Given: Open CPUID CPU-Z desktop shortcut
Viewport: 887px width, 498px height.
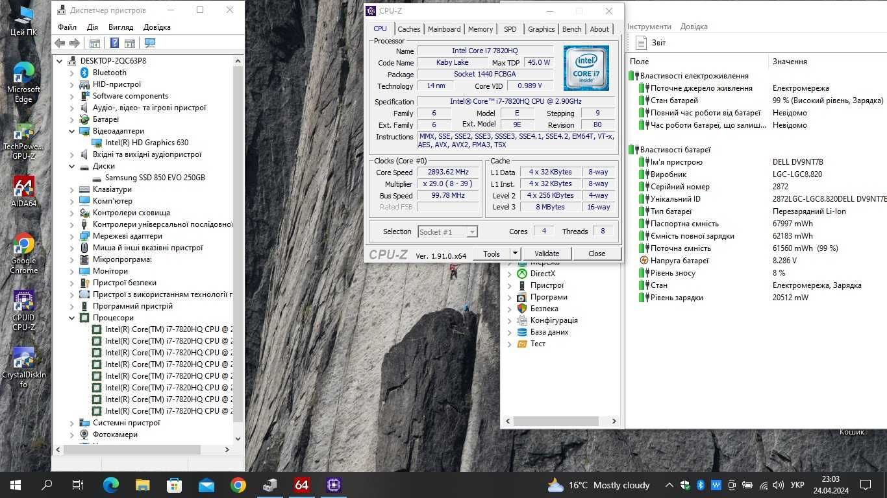Looking at the screenshot, I should coord(24,311).
